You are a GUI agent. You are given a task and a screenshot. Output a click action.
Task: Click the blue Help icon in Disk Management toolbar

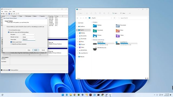coord(9,14)
